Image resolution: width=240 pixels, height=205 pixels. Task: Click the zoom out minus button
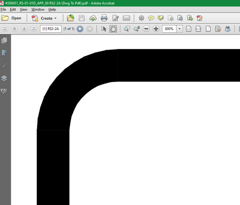tap(146, 29)
